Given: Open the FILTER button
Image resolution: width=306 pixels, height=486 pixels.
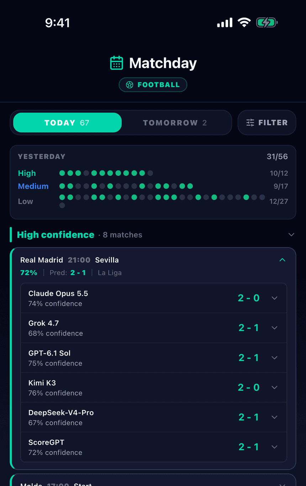Looking at the screenshot, I should click(x=267, y=123).
